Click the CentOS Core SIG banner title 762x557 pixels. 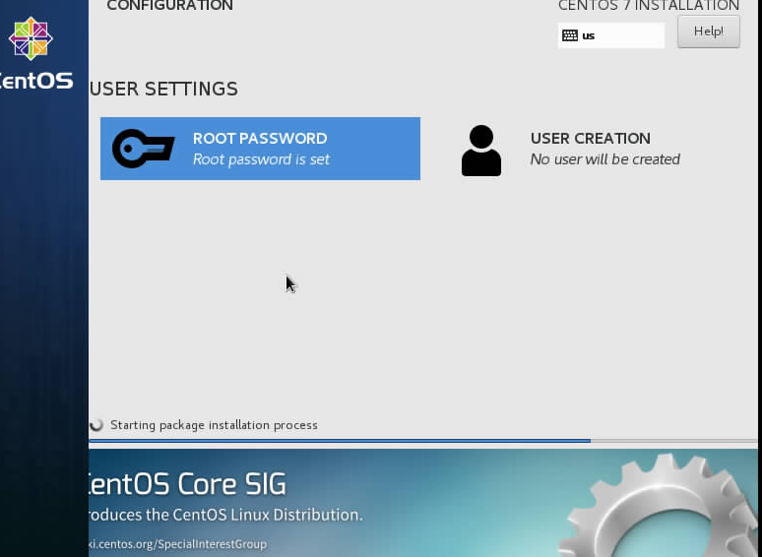tap(188, 483)
